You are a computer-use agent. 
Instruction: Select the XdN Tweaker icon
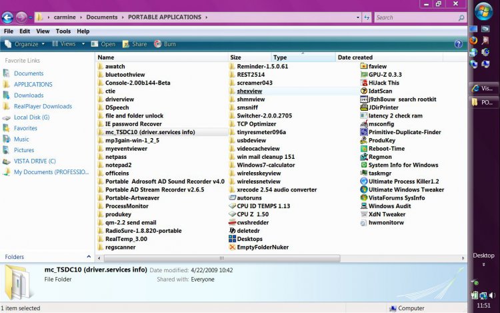pos(363,214)
